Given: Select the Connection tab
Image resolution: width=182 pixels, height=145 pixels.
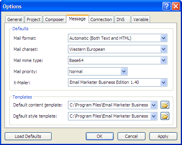Looking at the screenshot, I should (x=101, y=19).
